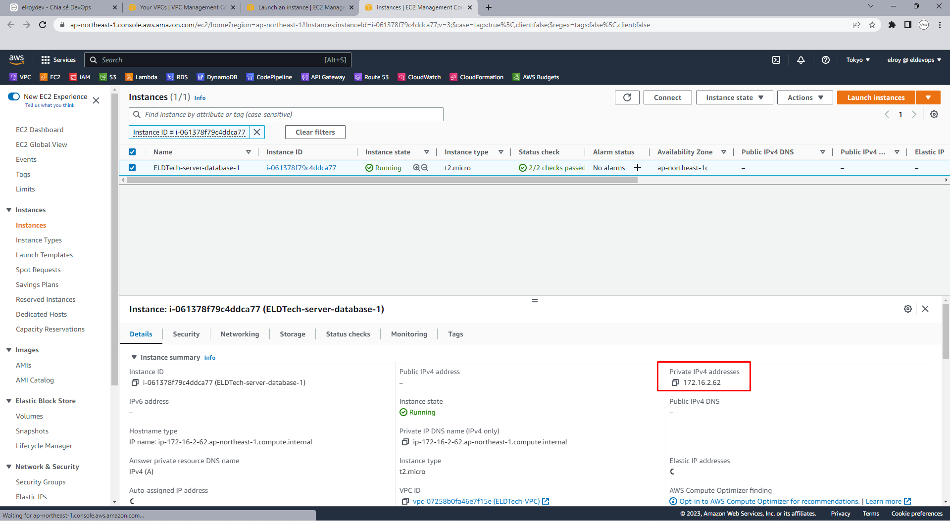Viewport: 950px width, 521px height.
Task: Open AWS Budgets shortcut in favorites bar
Action: click(536, 77)
